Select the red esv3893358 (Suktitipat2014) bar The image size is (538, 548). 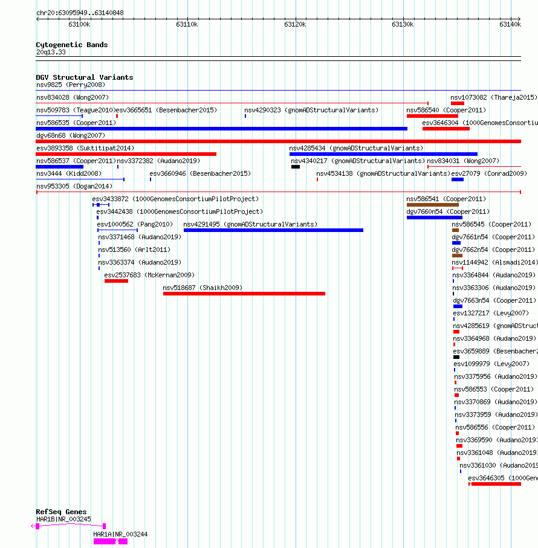(x=126, y=154)
